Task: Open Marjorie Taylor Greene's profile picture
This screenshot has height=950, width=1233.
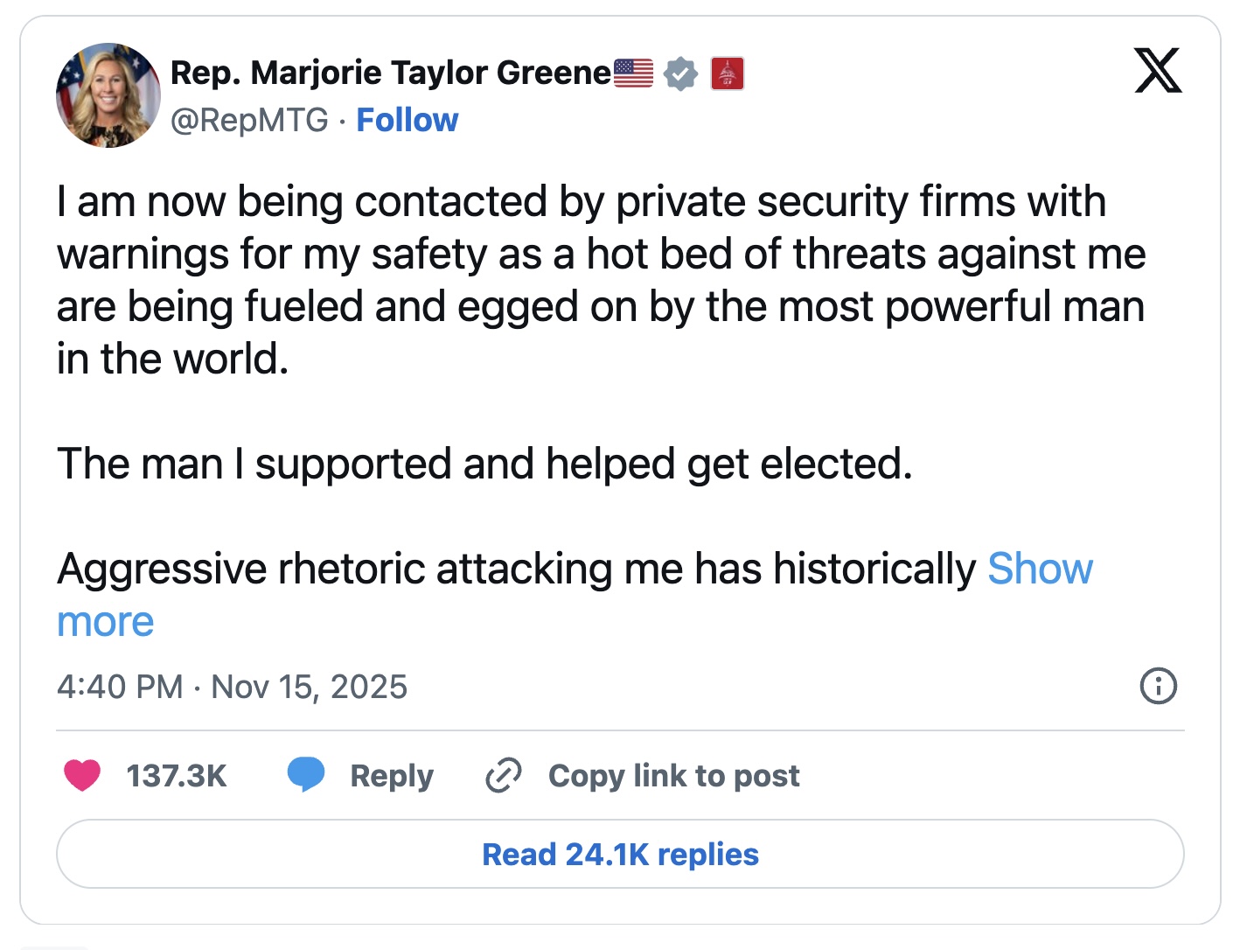Action: [x=108, y=95]
